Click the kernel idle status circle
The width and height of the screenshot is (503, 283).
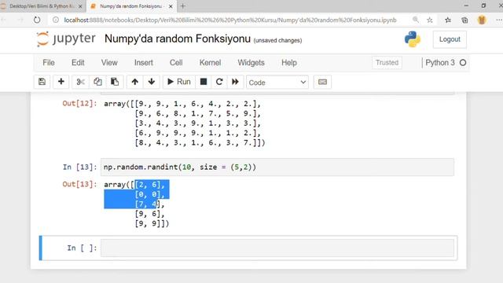click(463, 63)
